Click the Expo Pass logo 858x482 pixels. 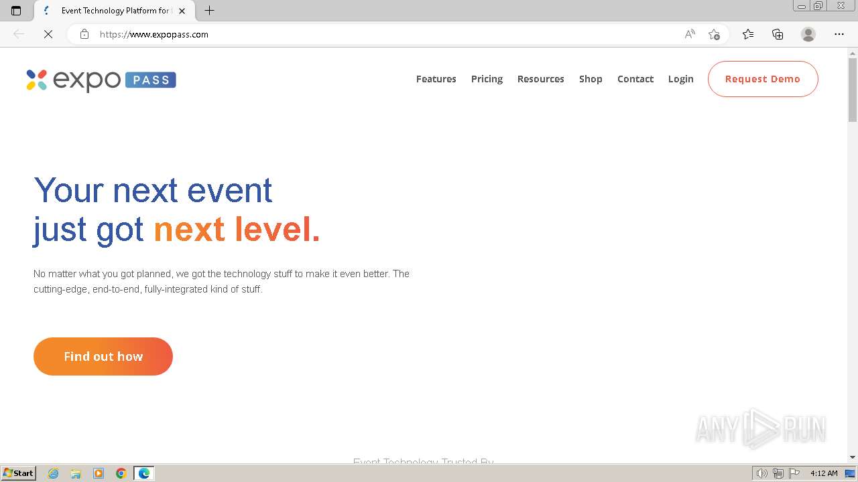click(x=101, y=80)
